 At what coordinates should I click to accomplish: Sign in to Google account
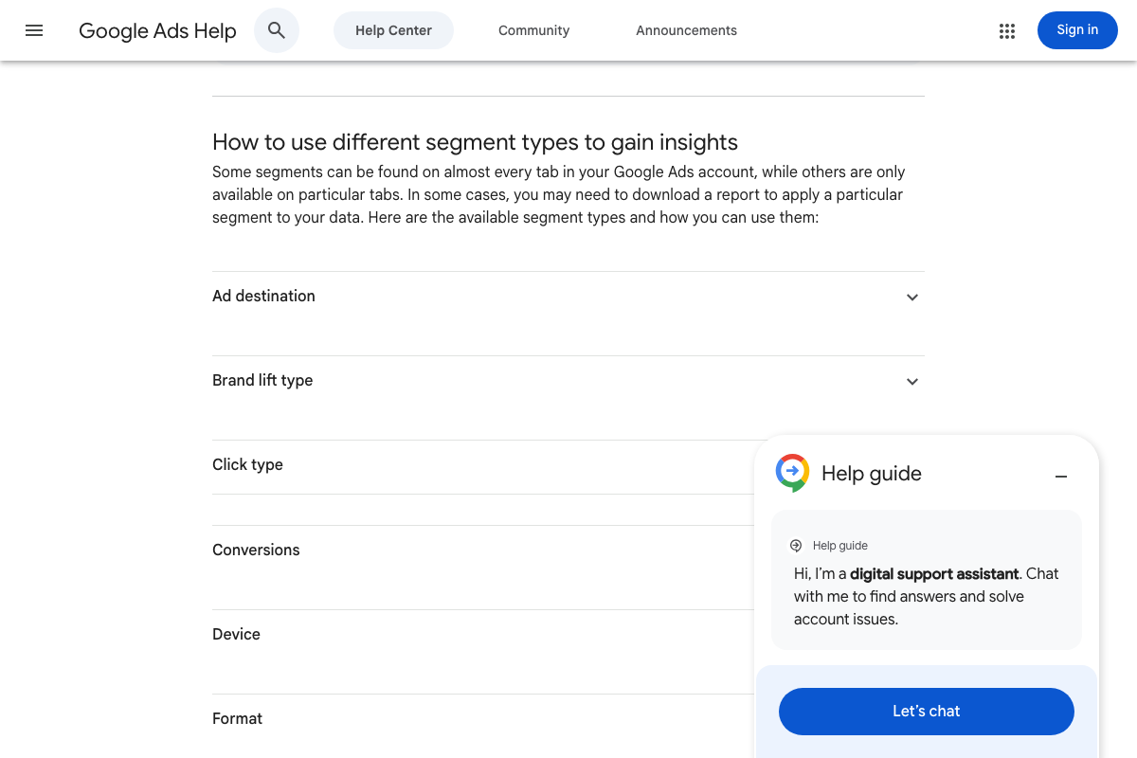(1077, 30)
